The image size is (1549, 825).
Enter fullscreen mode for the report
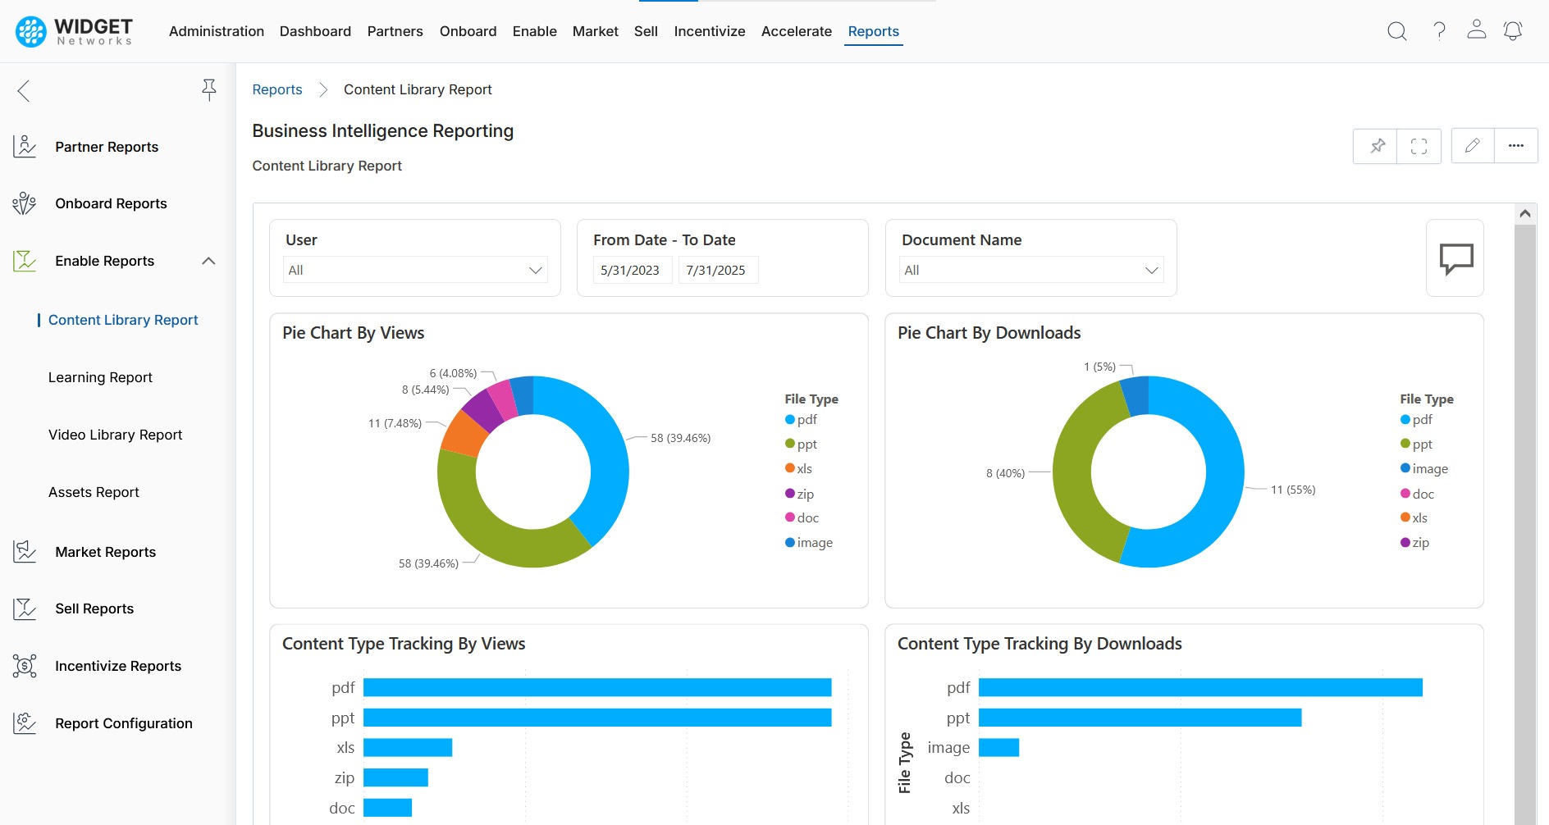(x=1419, y=146)
